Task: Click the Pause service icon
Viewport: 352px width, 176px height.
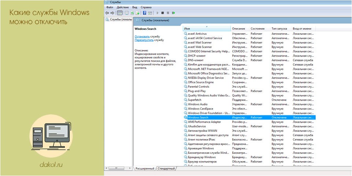Action: 168,13
